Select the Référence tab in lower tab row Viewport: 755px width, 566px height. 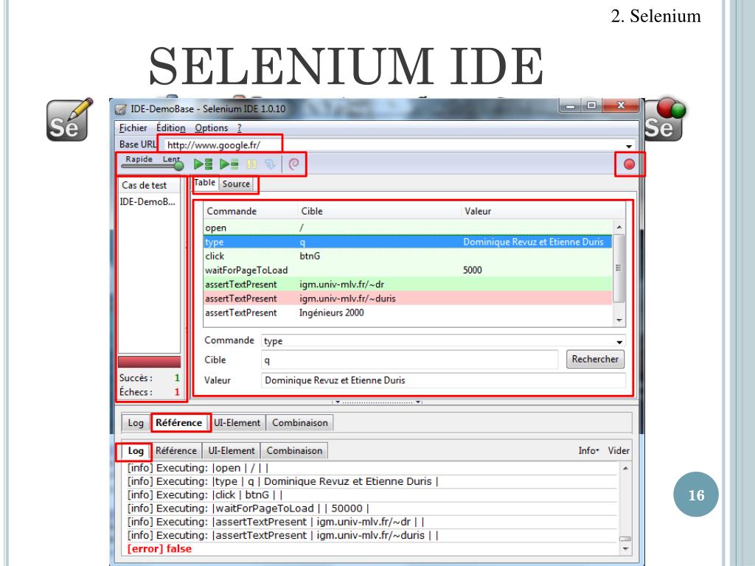pyautogui.click(x=175, y=451)
